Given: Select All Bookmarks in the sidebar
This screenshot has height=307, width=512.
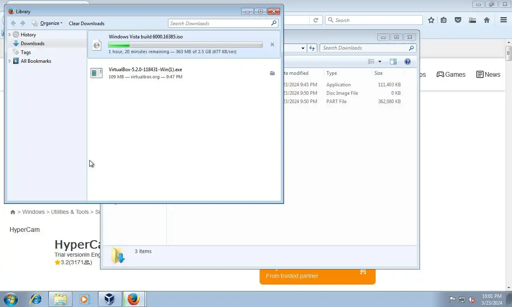Looking at the screenshot, I should pos(36,61).
